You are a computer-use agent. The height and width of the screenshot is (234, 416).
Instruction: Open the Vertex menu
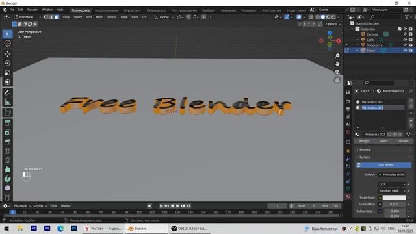112,17
